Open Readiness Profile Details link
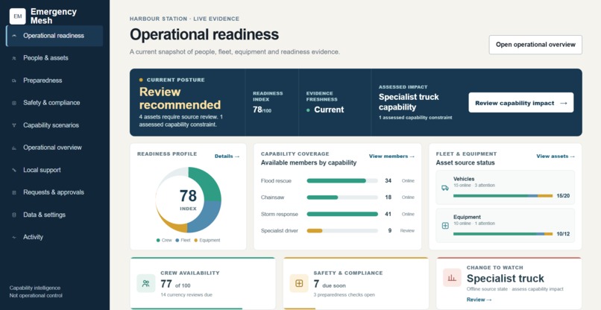This screenshot has height=310, width=601. point(227,156)
